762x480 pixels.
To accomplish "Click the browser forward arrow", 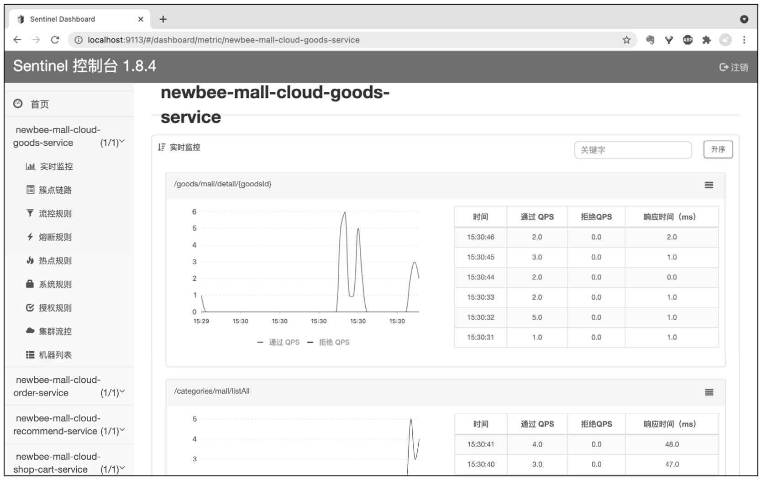I will tap(36, 40).
